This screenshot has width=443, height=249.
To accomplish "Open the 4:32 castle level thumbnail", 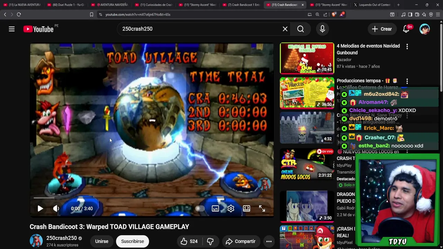I will (307, 128).
